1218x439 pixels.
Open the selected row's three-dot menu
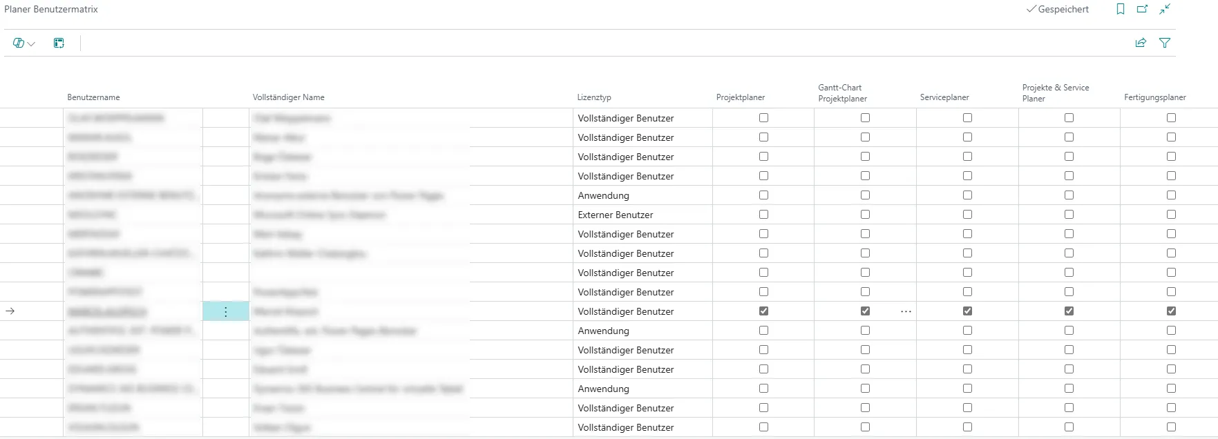[x=225, y=312]
